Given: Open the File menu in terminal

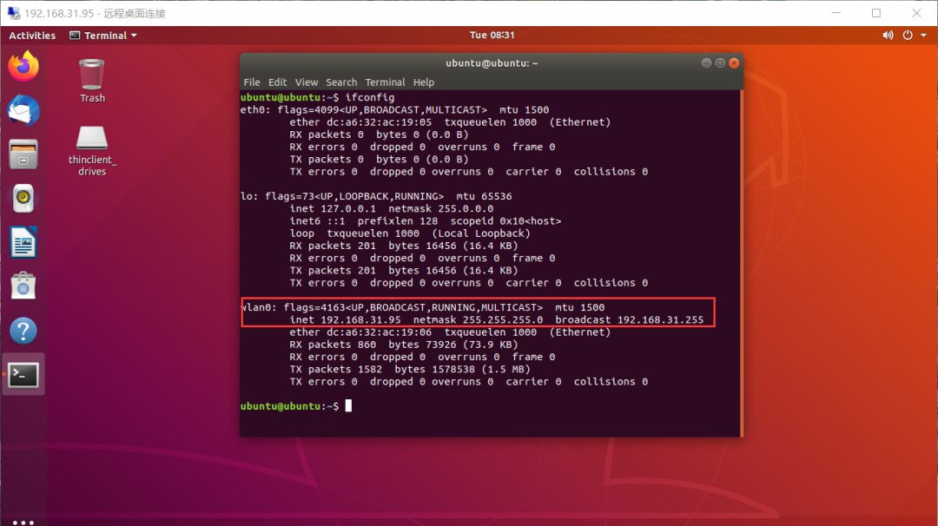Looking at the screenshot, I should pyautogui.click(x=251, y=82).
